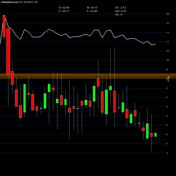The image size is (176, 176).
Task: Click the OC: 2.82 value
Action: coord(120,8)
